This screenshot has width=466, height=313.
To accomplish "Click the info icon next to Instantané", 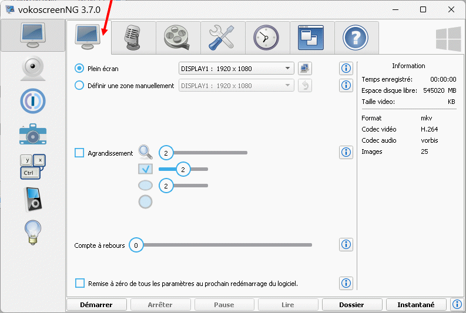I will tap(457, 304).
